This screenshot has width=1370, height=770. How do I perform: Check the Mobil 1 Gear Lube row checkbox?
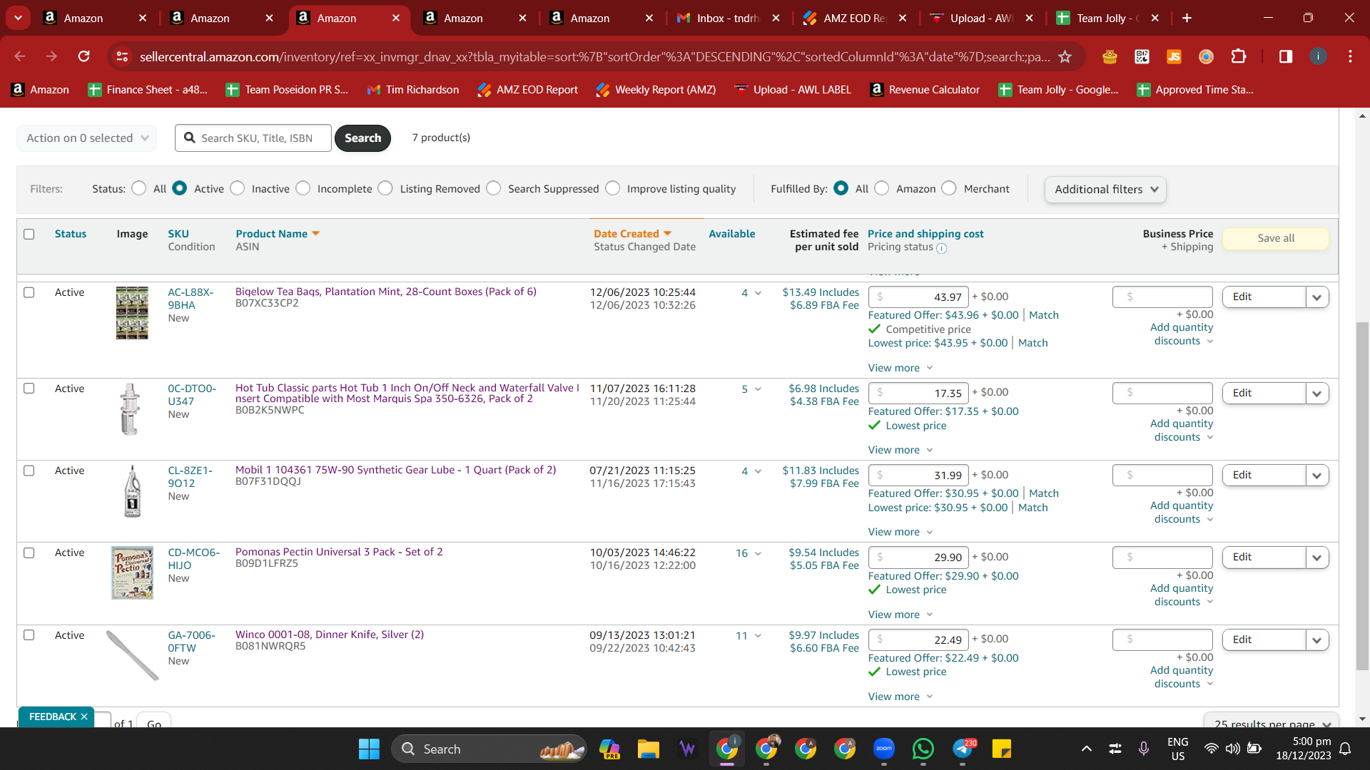point(29,471)
